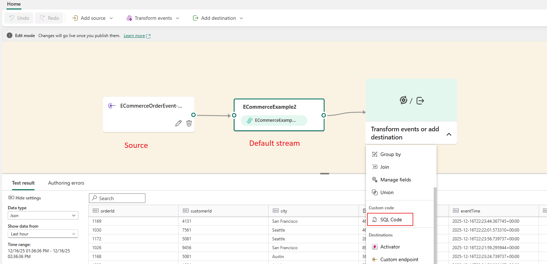
Task: Switch to the Authoring errors tab
Action: (66, 183)
